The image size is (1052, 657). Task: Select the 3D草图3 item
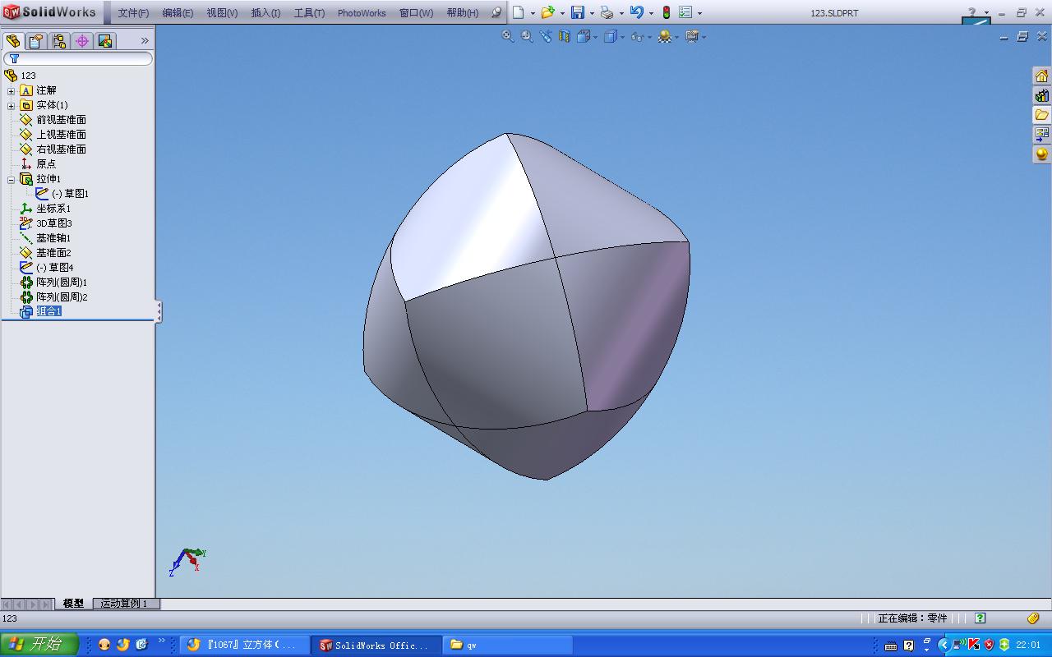pyautogui.click(x=46, y=223)
